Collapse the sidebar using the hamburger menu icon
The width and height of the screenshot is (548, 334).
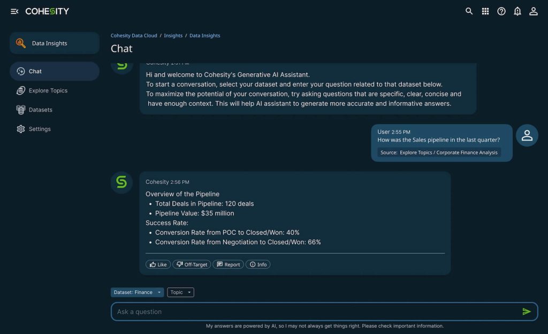pyautogui.click(x=14, y=11)
